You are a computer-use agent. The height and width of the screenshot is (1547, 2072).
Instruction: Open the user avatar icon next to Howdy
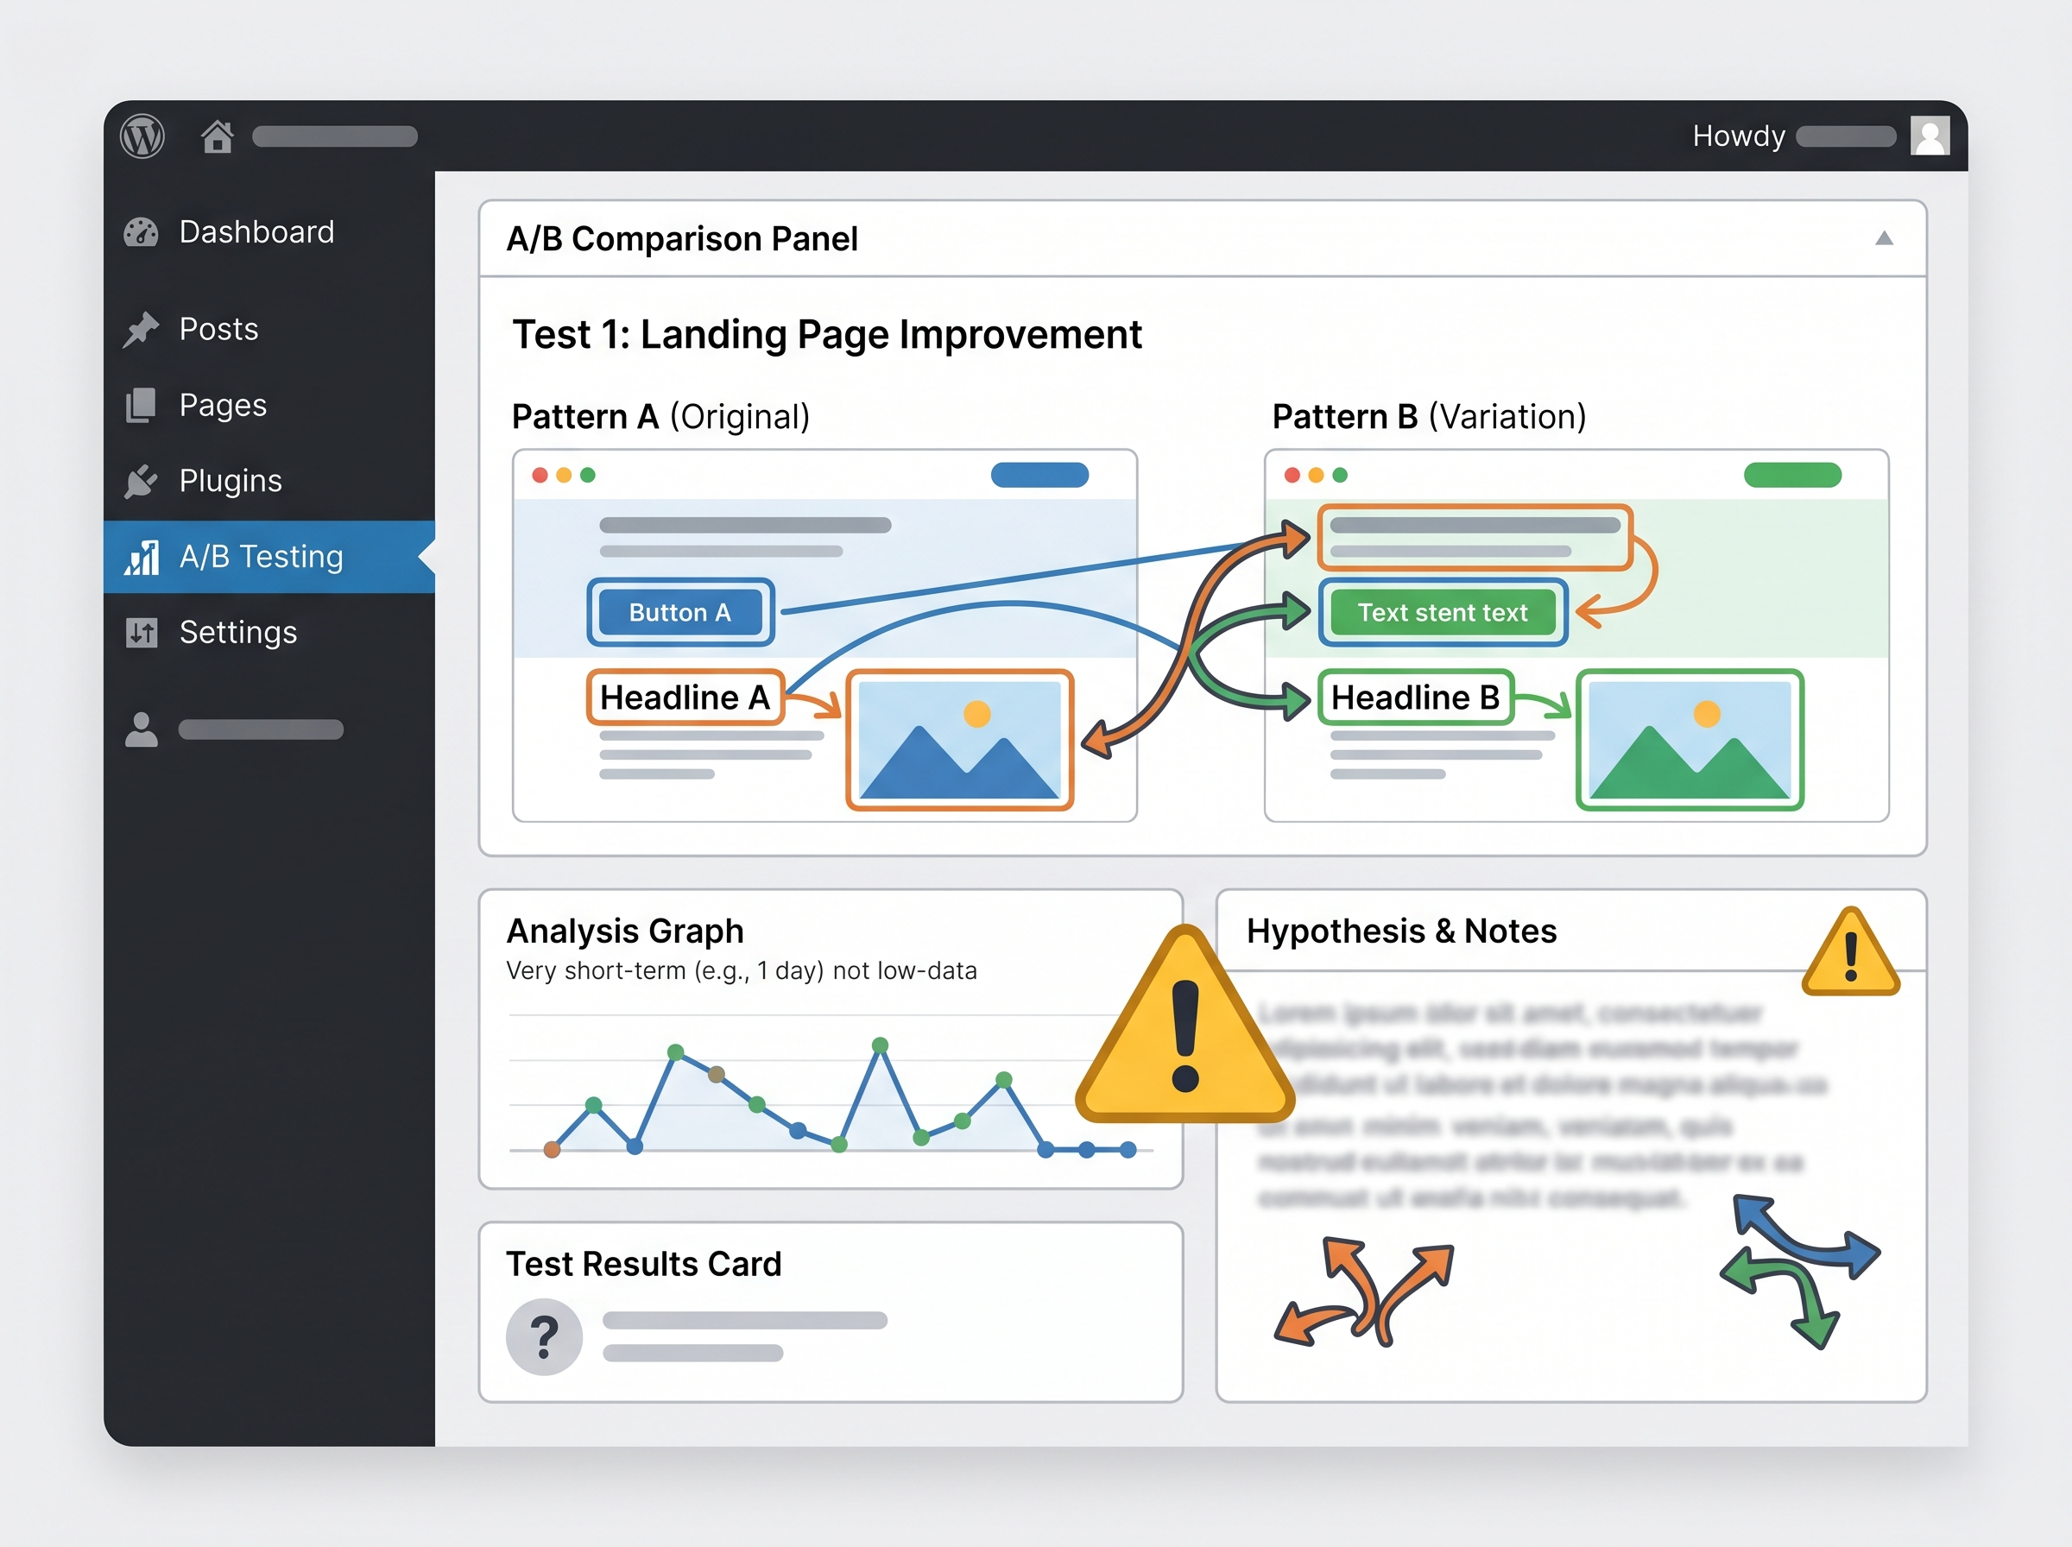pyautogui.click(x=1930, y=136)
